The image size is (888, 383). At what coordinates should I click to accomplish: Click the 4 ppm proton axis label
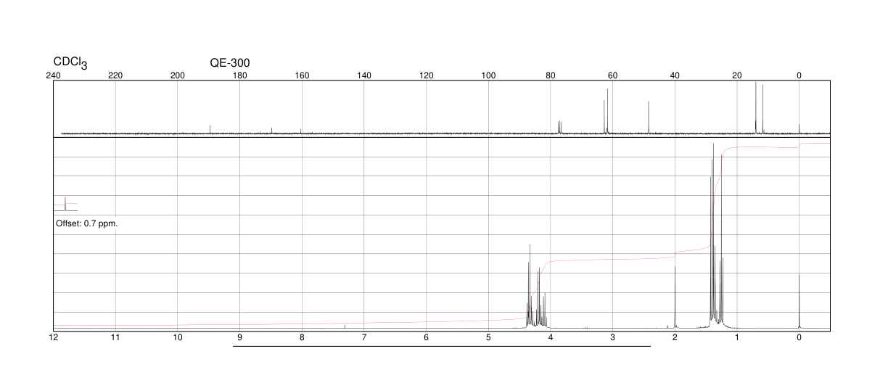tap(551, 338)
